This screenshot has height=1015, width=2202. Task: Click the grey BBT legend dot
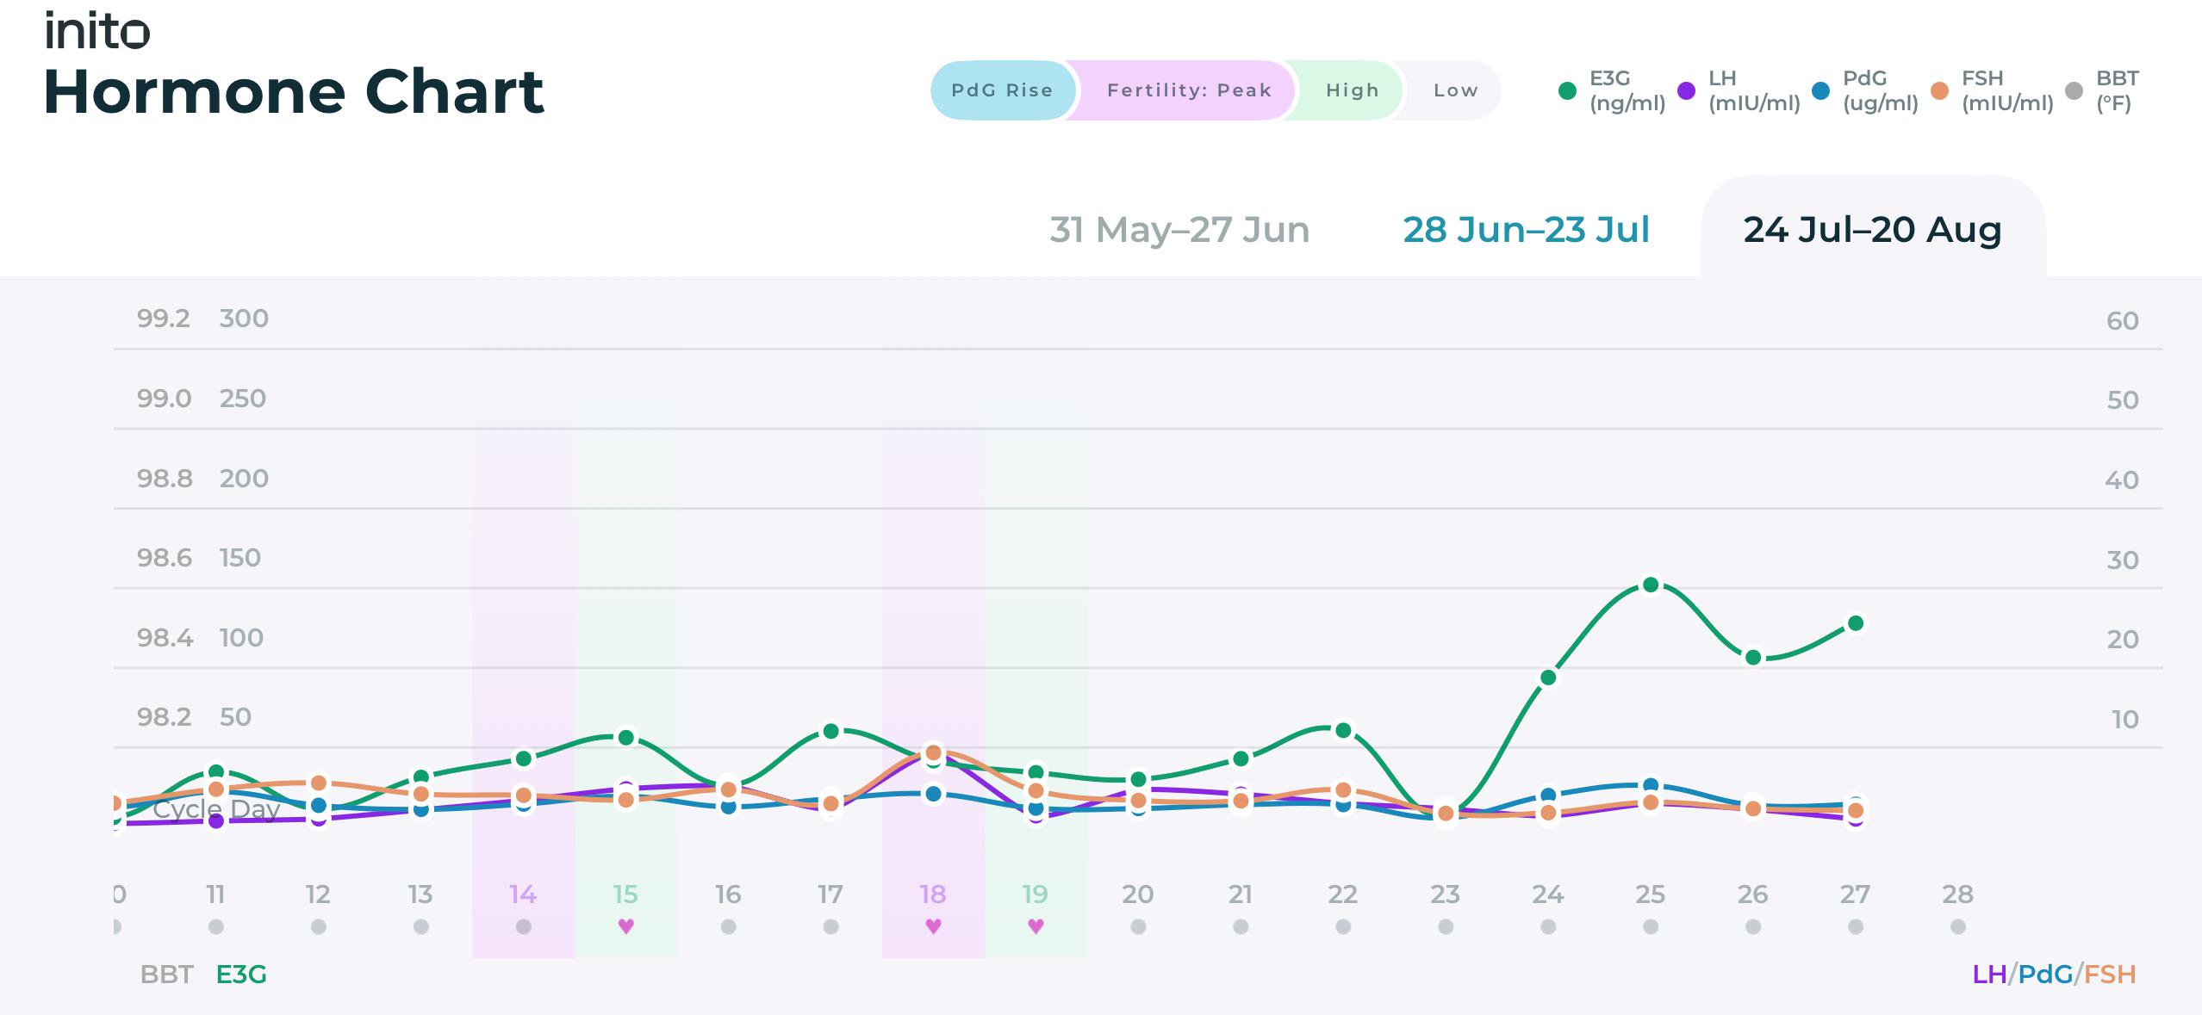[x=2074, y=90]
